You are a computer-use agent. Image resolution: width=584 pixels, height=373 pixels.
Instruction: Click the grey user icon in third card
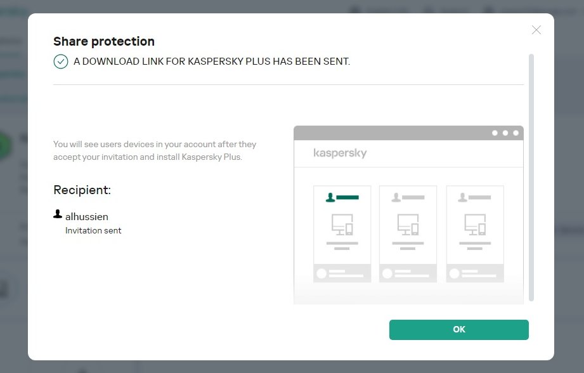[464, 197]
